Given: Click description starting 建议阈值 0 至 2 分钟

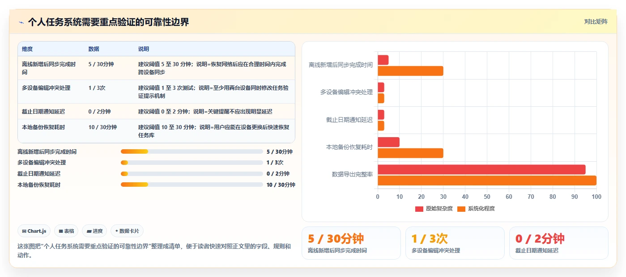Looking at the screenshot, I should tap(205, 112).
